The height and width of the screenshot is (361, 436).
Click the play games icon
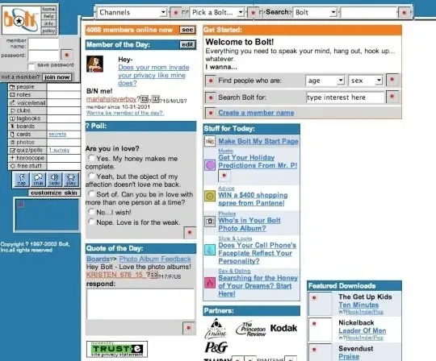coord(71,180)
